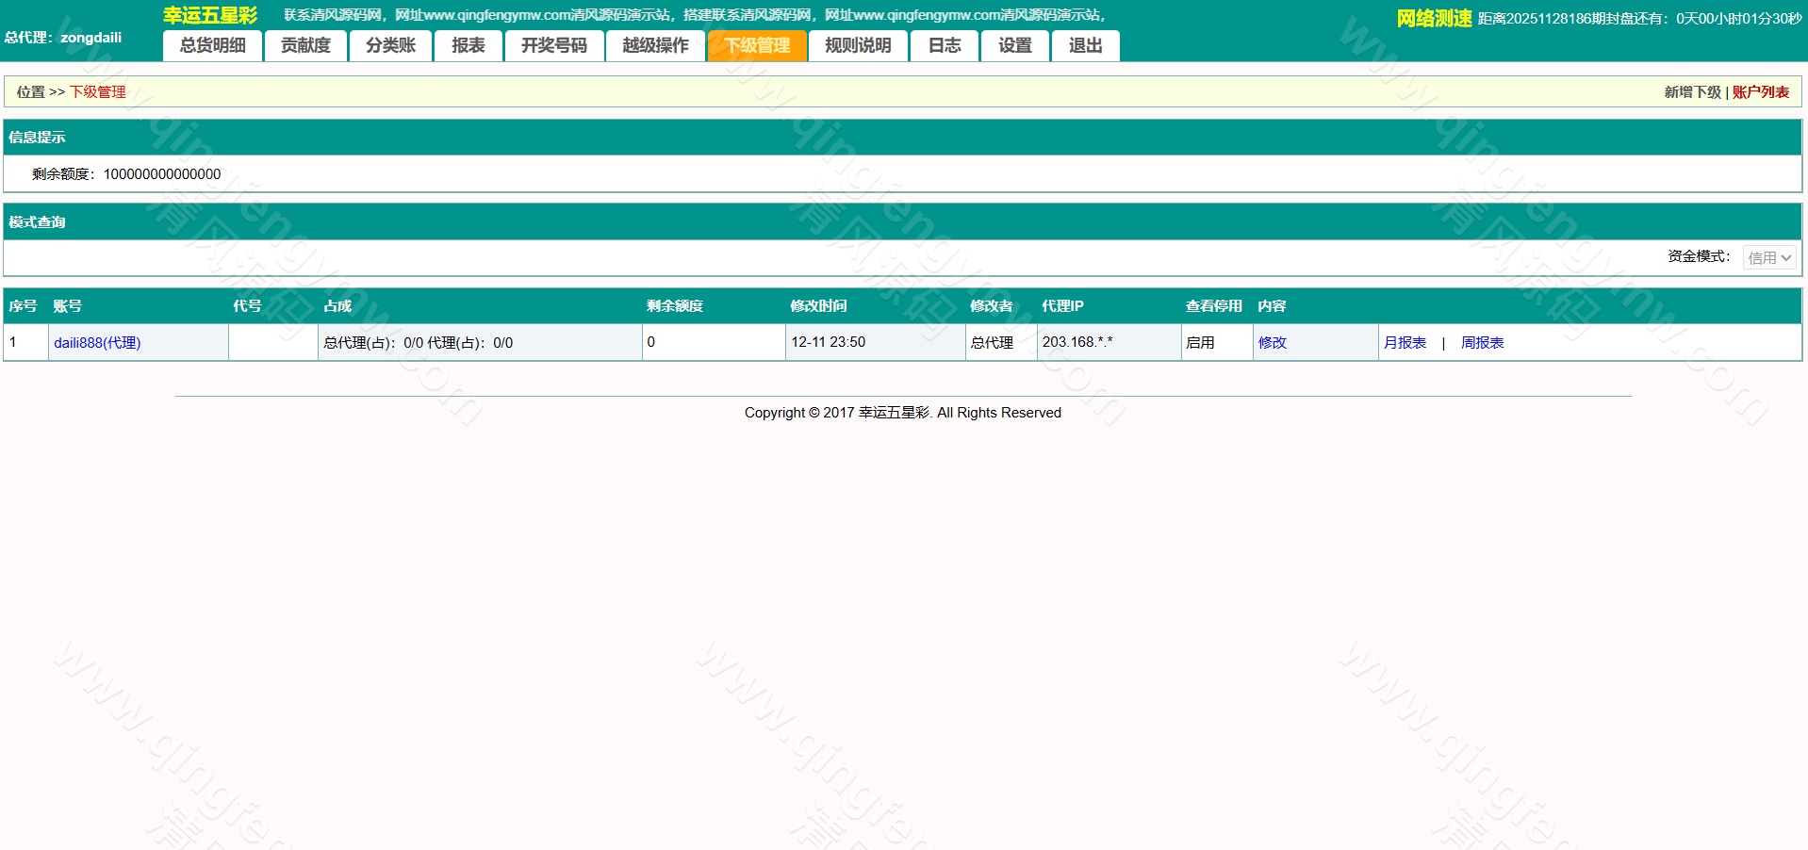Select 信用 in the funds mode selector
This screenshot has height=850, width=1808.
(1768, 256)
